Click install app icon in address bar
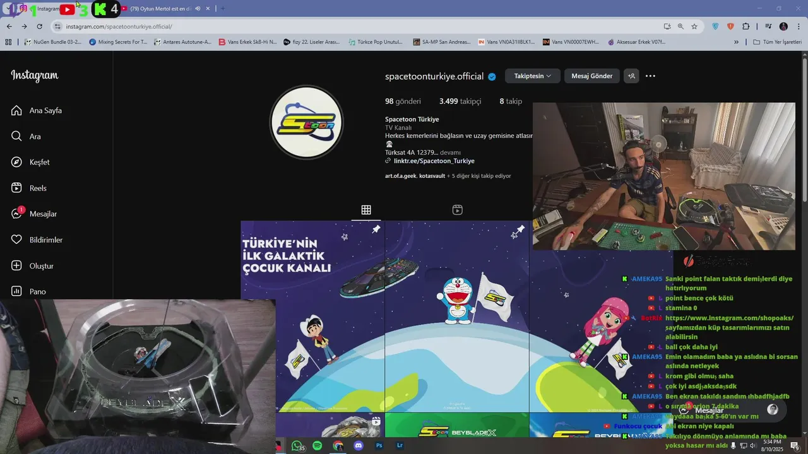Viewport: 808px width, 454px height. coord(667,26)
